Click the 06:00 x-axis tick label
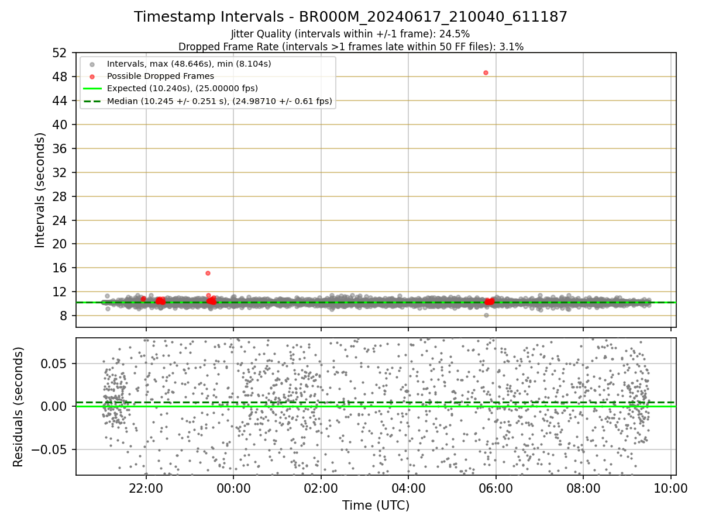 pyautogui.click(x=496, y=487)
